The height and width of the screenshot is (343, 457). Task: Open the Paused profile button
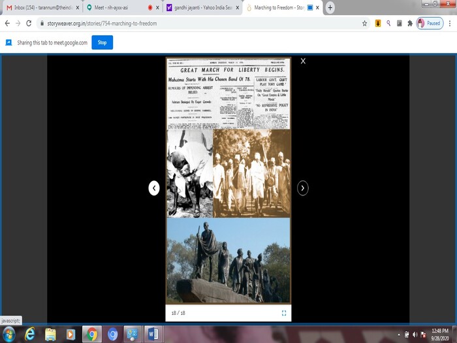430,24
